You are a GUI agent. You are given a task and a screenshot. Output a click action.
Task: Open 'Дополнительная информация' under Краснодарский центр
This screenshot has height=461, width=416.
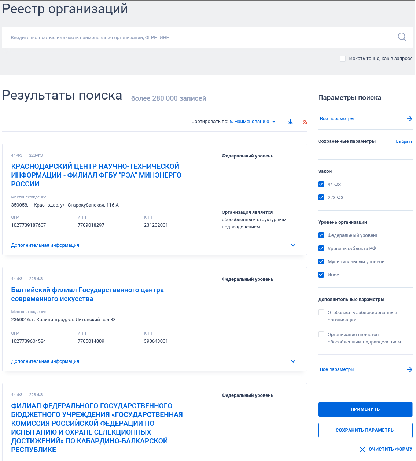(x=45, y=245)
